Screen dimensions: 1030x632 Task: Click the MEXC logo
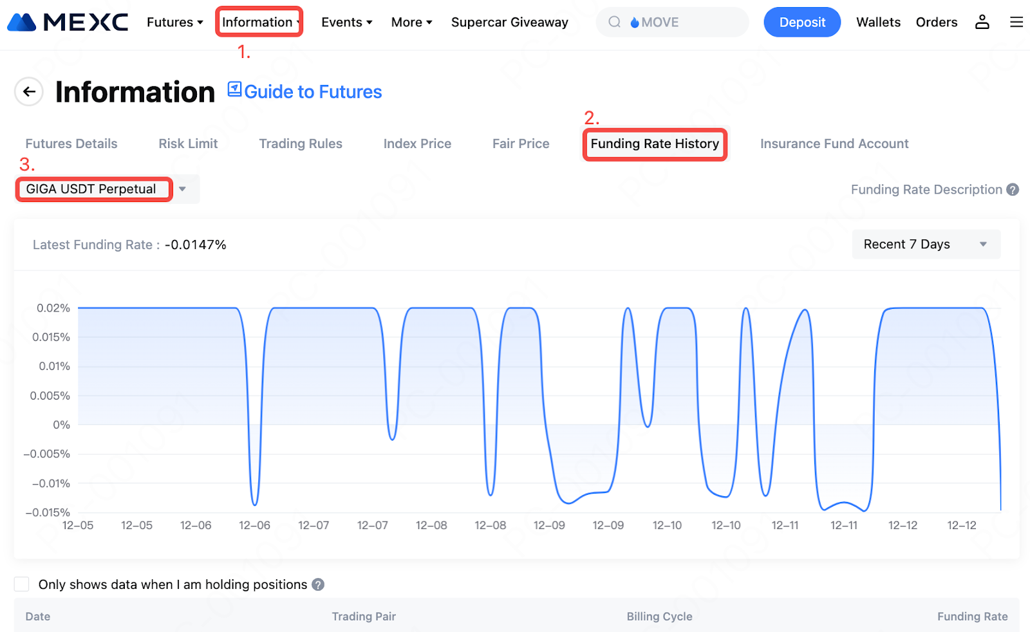click(x=68, y=23)
